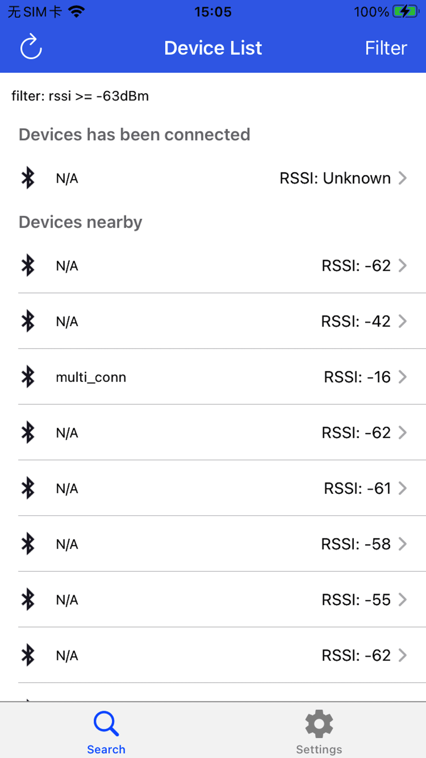The height and width of the screenshot is (758, 426).
Task: Tap Bluetooth icon beside RSSI -42 device
Action: 28,321
